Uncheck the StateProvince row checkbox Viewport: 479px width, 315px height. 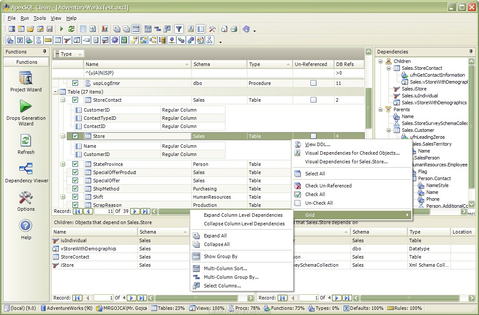[x=75, y=164]
